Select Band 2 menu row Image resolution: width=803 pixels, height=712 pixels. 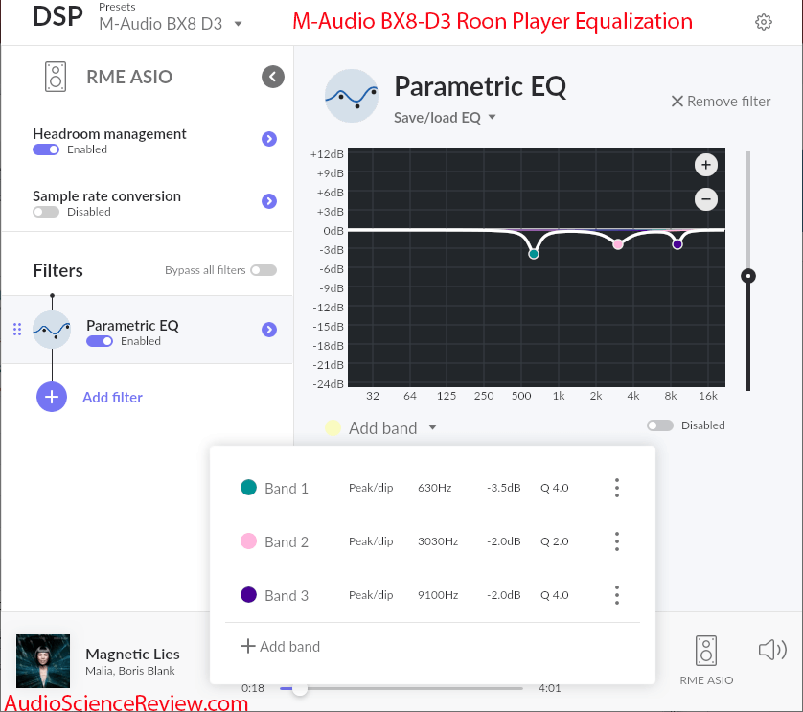click(433, 541)
